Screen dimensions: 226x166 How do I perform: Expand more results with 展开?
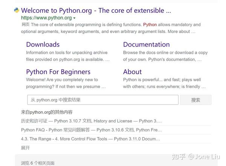[25, 148]
